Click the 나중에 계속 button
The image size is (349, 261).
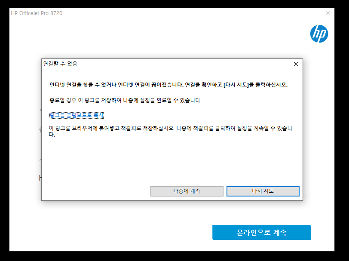tap(187, 191)
